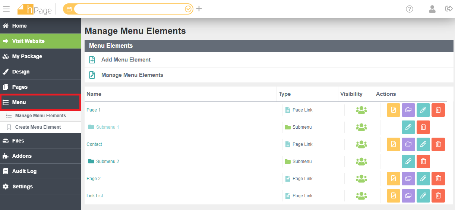This screenshot has height=210, width=455.
Task: Click the Add Menu Element document icon
Action: [x=92, y=60]
